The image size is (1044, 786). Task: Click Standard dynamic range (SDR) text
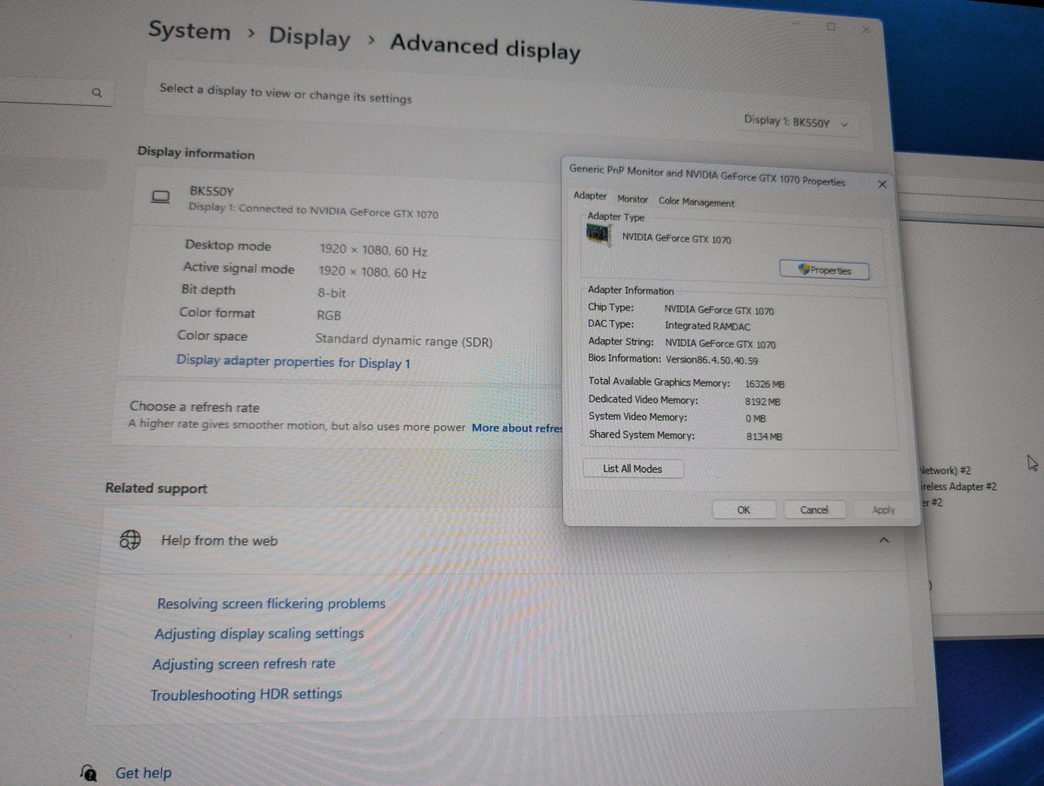(404, 341)
